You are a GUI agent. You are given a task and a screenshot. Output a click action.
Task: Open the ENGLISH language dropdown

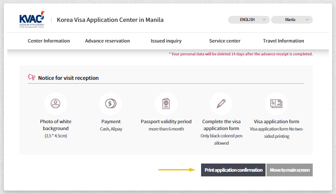click(x=249, y=20)
